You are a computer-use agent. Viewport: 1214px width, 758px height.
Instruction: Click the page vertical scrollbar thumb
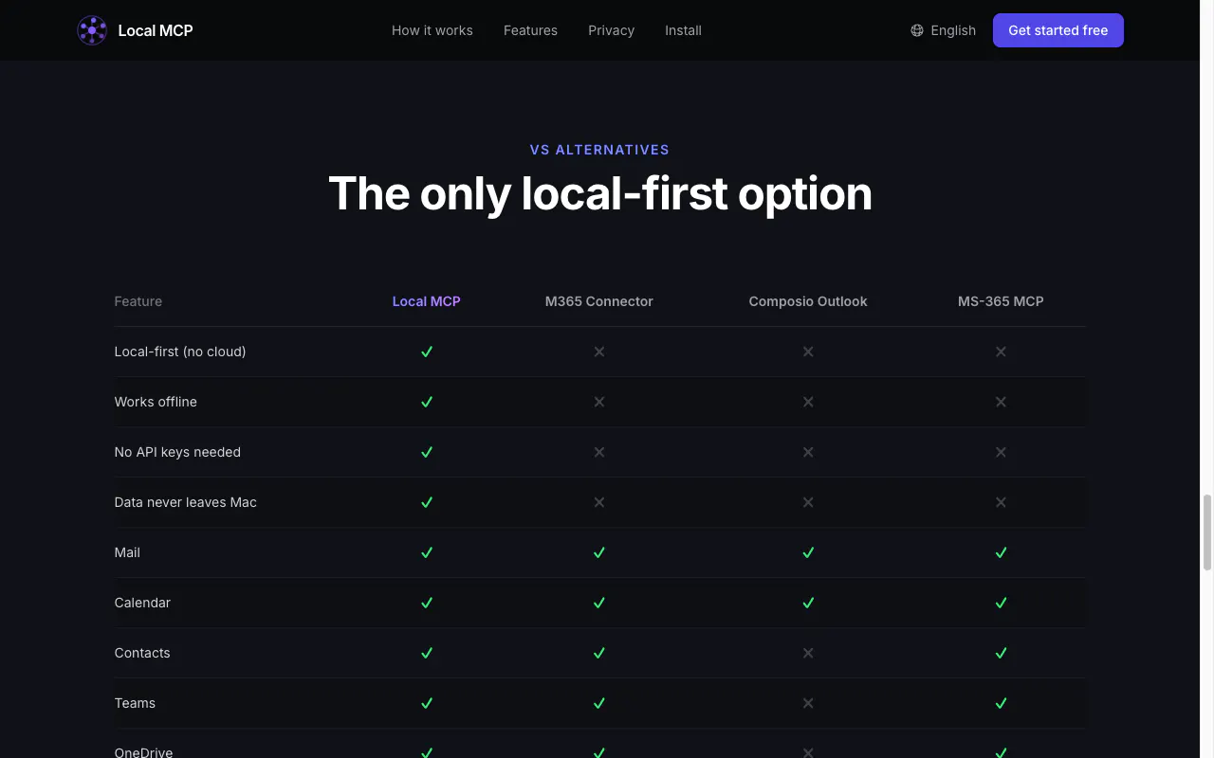click(x=1207, y=532)
